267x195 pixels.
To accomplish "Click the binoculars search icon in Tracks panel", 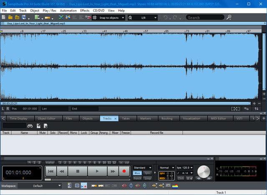I will (30, 125).
